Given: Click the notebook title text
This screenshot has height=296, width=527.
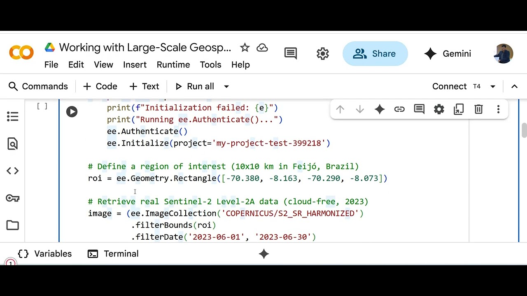Looking at the screenshot, I should pos(145,47).
